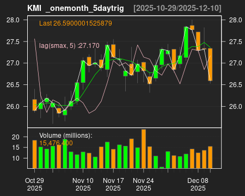The height and width of the screenshot is (196, 245).
Task: Click the date range 2025-10-29/2025-12-10 label
Action: click(177, 8)
